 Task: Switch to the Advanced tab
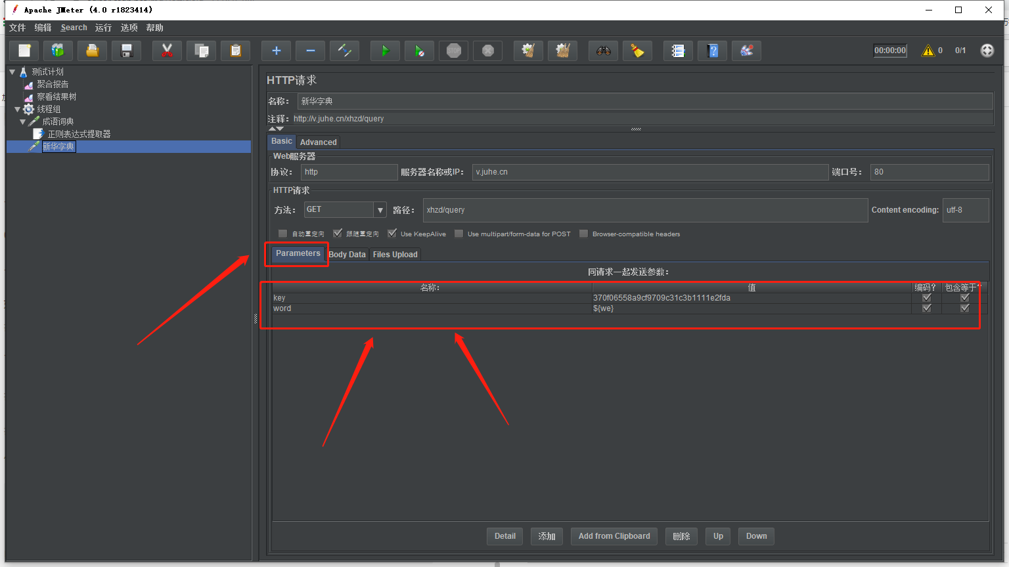[x=319, y=142]
